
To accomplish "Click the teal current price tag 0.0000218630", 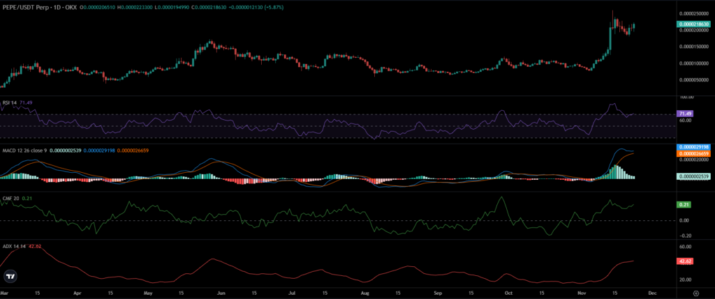I will (693, 24).
